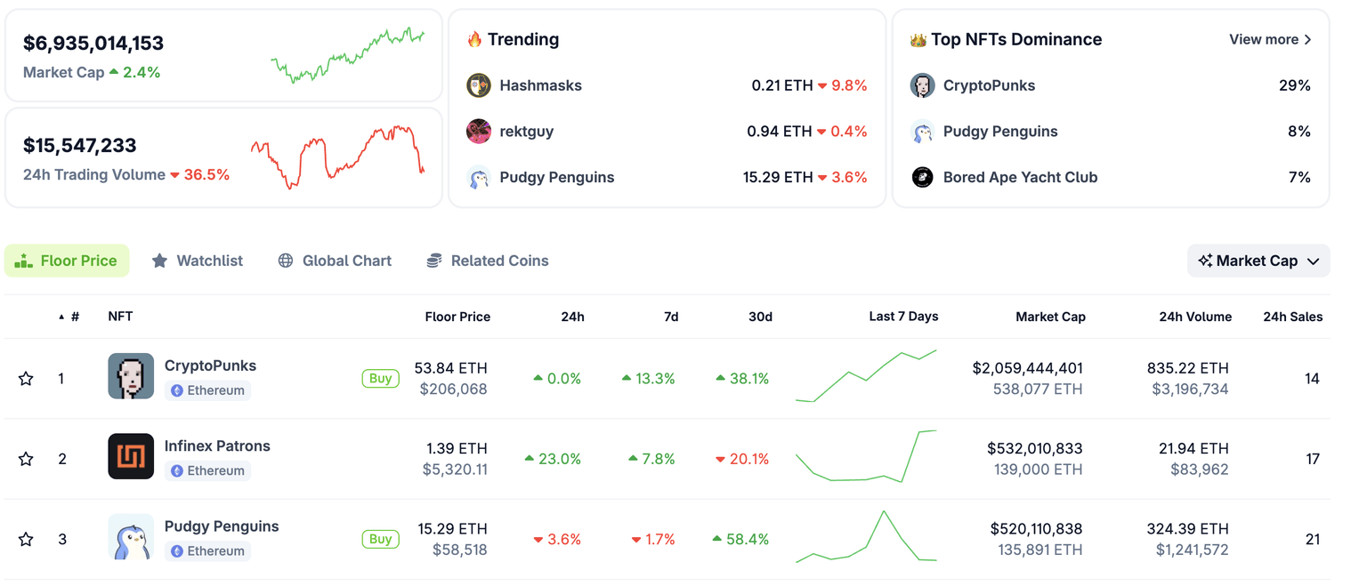
Task: Click the 24h Trading Volume sparkline chart
Action: click(x=338, y=157)
